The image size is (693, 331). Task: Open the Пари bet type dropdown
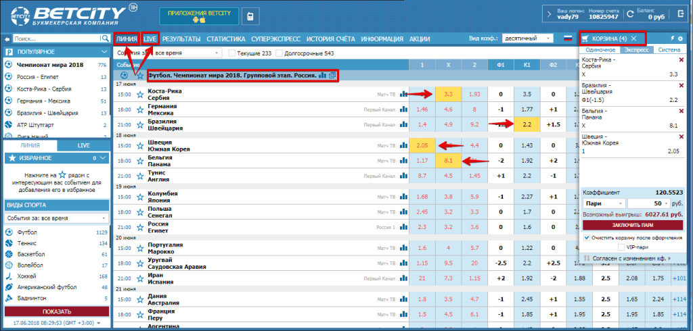point(603,203)
